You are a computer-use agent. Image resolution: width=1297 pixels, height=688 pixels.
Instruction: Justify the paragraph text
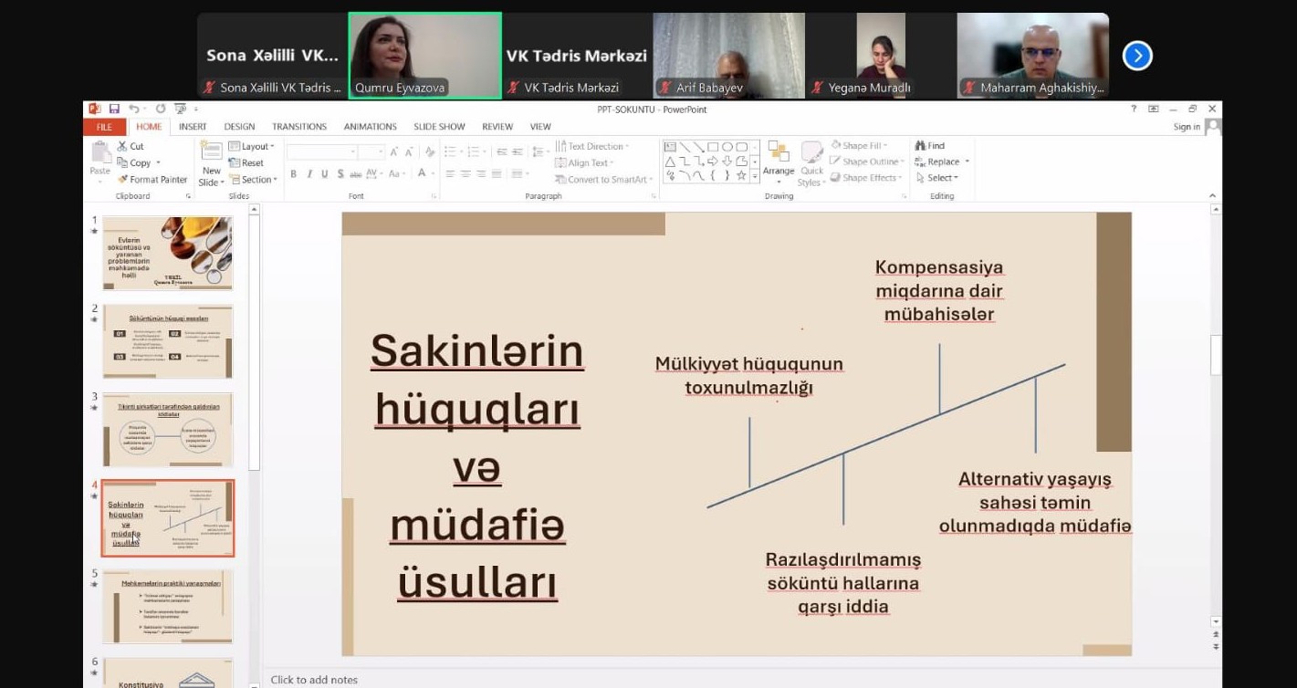[497, 173]
